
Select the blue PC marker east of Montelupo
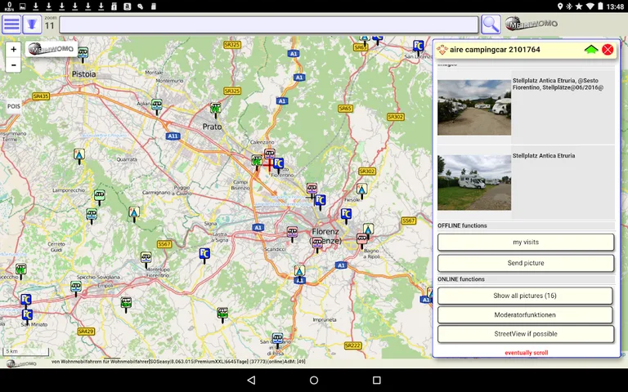tap(204, 255)
